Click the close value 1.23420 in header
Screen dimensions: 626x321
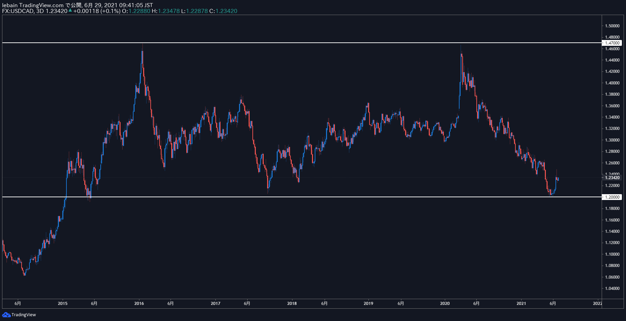(226, 11)
